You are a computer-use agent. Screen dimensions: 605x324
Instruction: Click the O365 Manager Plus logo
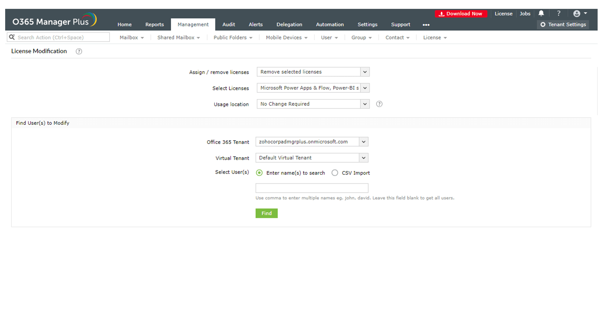tap(54, 21)
